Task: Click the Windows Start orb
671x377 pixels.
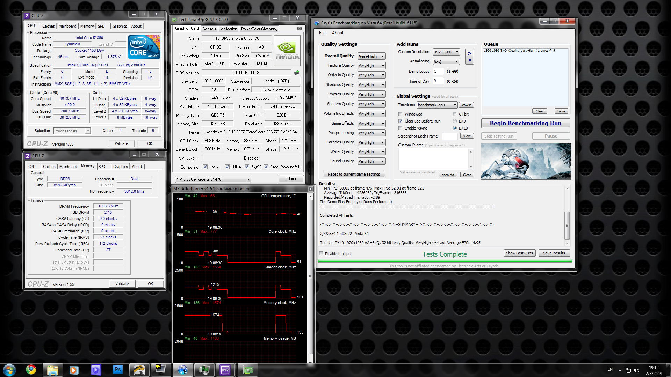Action: 9,370
